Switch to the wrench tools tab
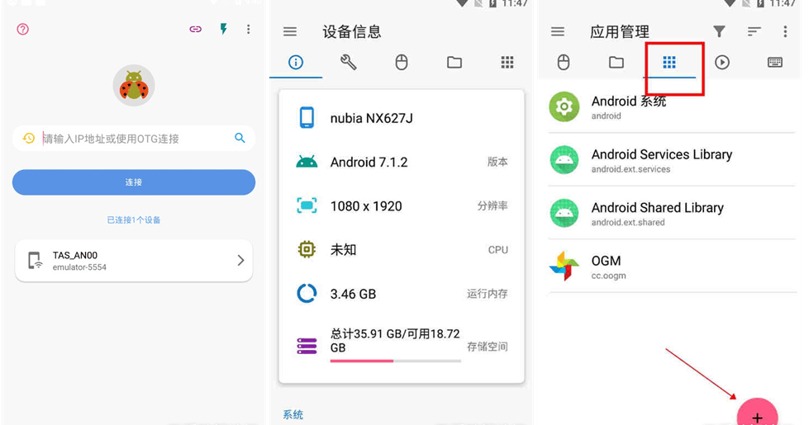Image resolution: width=809 pixels, height=425 pixels. tap(349, 63)
